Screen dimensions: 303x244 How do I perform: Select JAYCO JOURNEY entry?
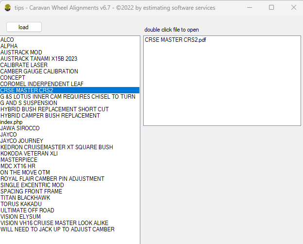(x=70, y=141)
